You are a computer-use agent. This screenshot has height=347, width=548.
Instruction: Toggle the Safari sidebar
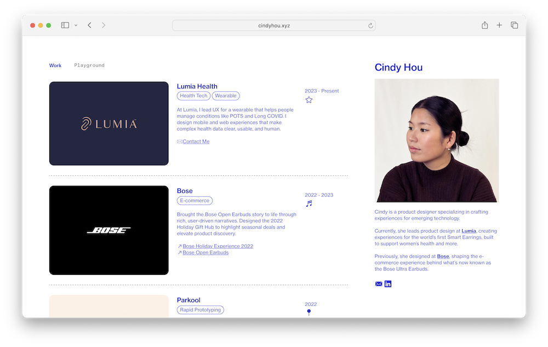coord(65,25)
